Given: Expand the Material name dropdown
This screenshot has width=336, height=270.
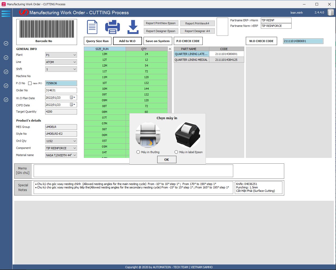Looking at the screenshot, I should pyautogui.click(x=75, y=155).
